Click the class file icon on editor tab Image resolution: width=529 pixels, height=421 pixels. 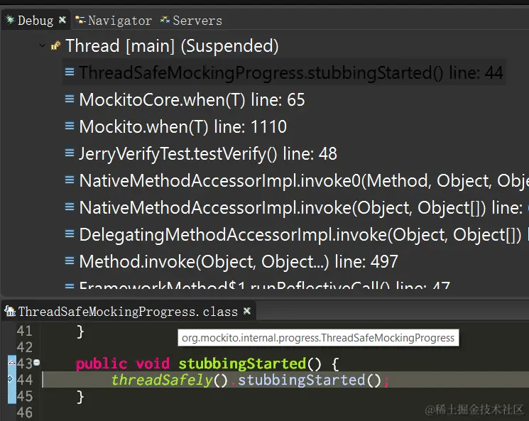point(10,311)
